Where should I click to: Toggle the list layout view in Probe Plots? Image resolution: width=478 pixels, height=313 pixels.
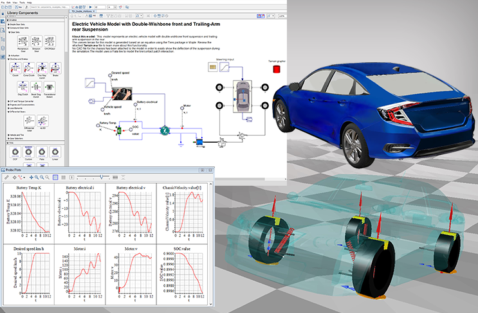click(64, 177)
